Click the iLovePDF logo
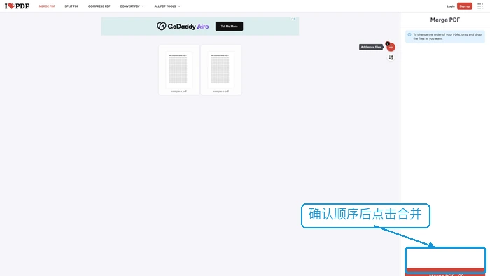Viewport: 490px width, 276px height. pos(17,6)
